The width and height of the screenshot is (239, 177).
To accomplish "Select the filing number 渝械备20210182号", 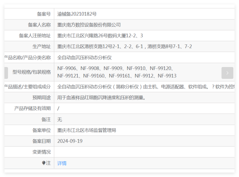I will [77, 14].
